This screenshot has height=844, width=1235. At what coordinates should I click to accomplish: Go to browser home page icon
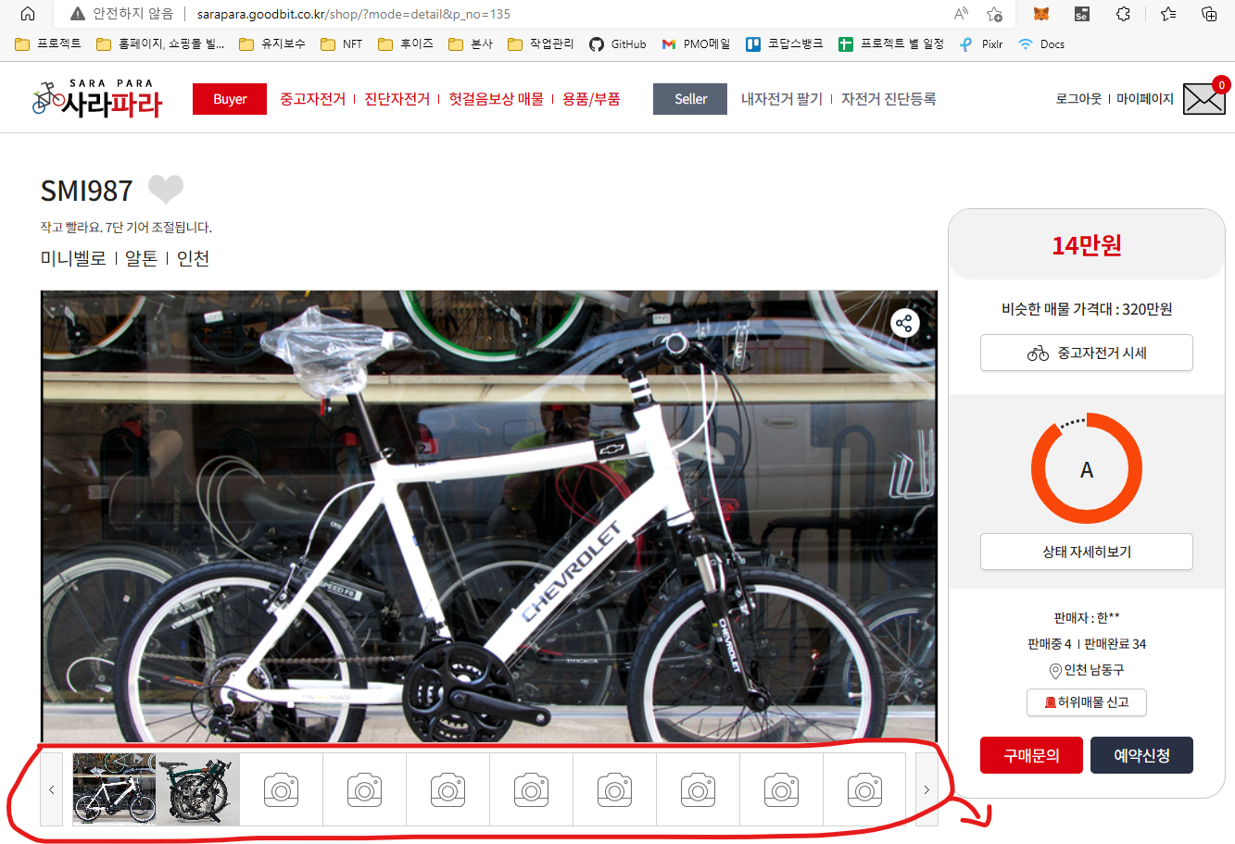(28, 14)
